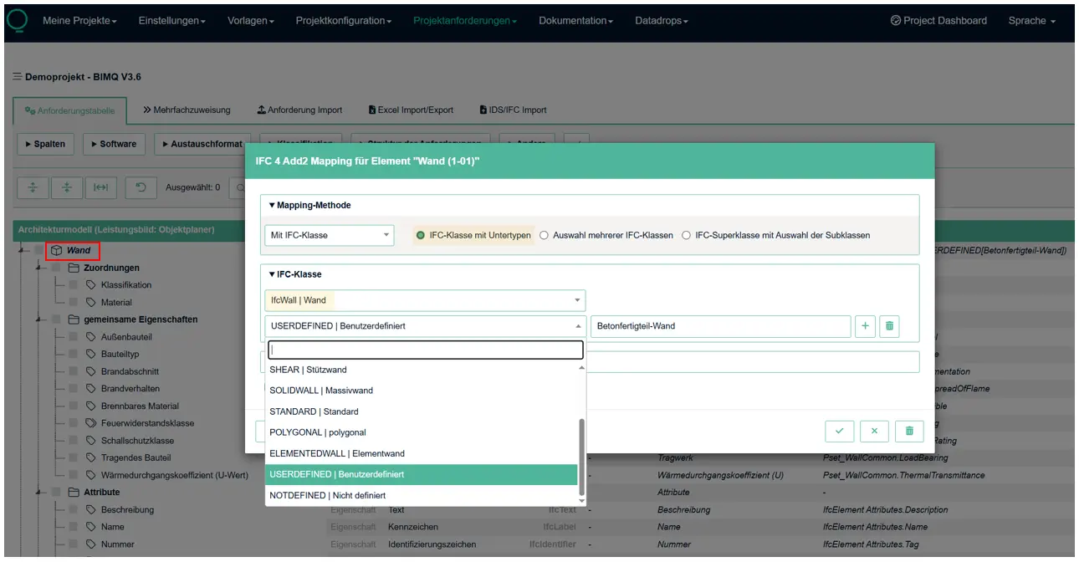The width and height of the screenshot is (1079, 562).
Task: Click the undo arrow icon in toolbar
Action: click(x=141, y=187)
